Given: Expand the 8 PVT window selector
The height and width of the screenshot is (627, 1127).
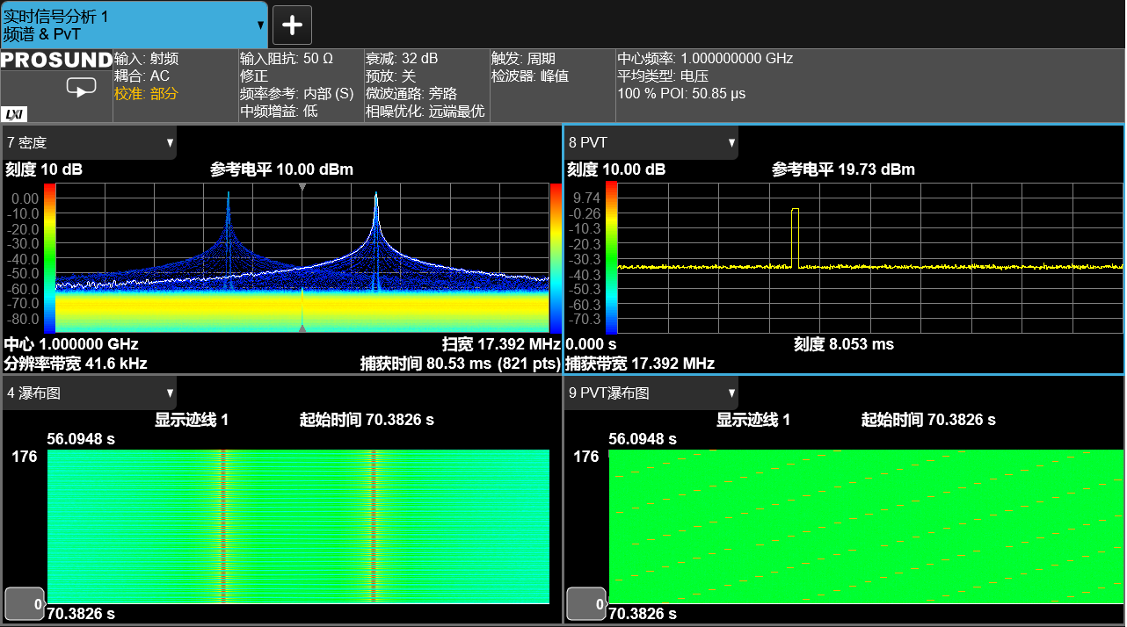Looking at the screenshot, I should coord(731,142).
